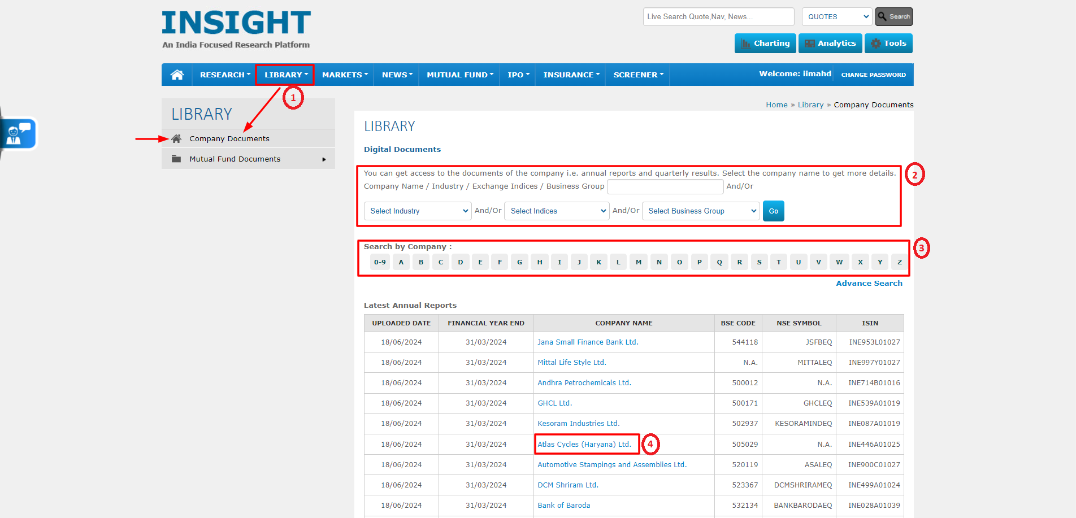Click the NSE SYMBOL column header
The width and height of the screenshot is (1076, 518).
pyautogui.click(x=799, y=323)
